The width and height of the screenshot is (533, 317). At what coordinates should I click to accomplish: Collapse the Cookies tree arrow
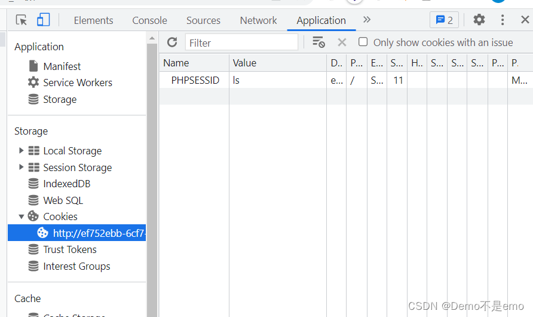(x=21, y=217)
